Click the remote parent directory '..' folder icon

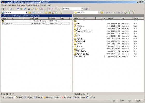[75, 21]
